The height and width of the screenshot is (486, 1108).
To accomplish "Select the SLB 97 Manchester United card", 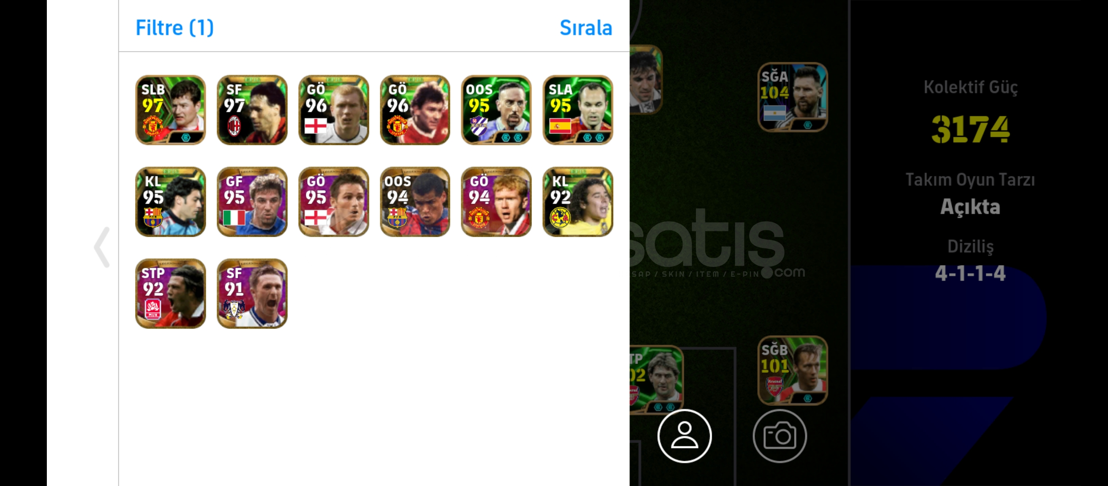I will (x=170, y=110).
